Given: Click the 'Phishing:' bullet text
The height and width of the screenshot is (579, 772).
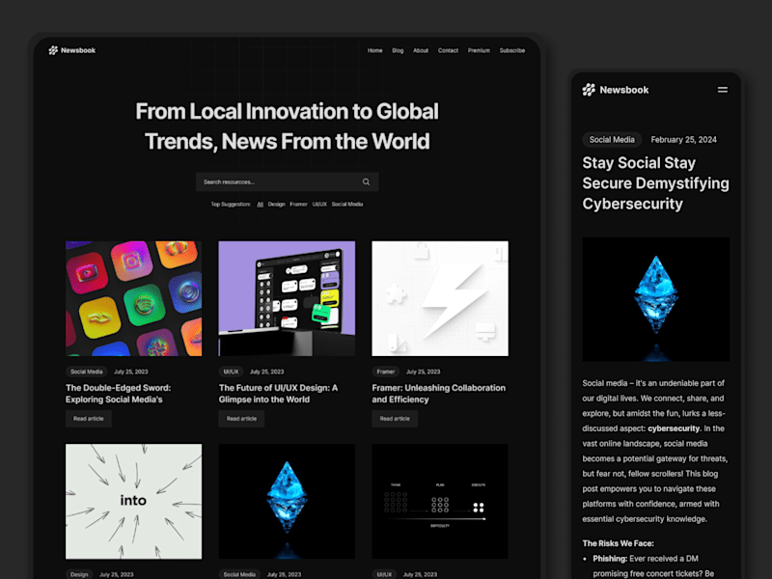Looking at the screenshot, I should coord(610,559).
